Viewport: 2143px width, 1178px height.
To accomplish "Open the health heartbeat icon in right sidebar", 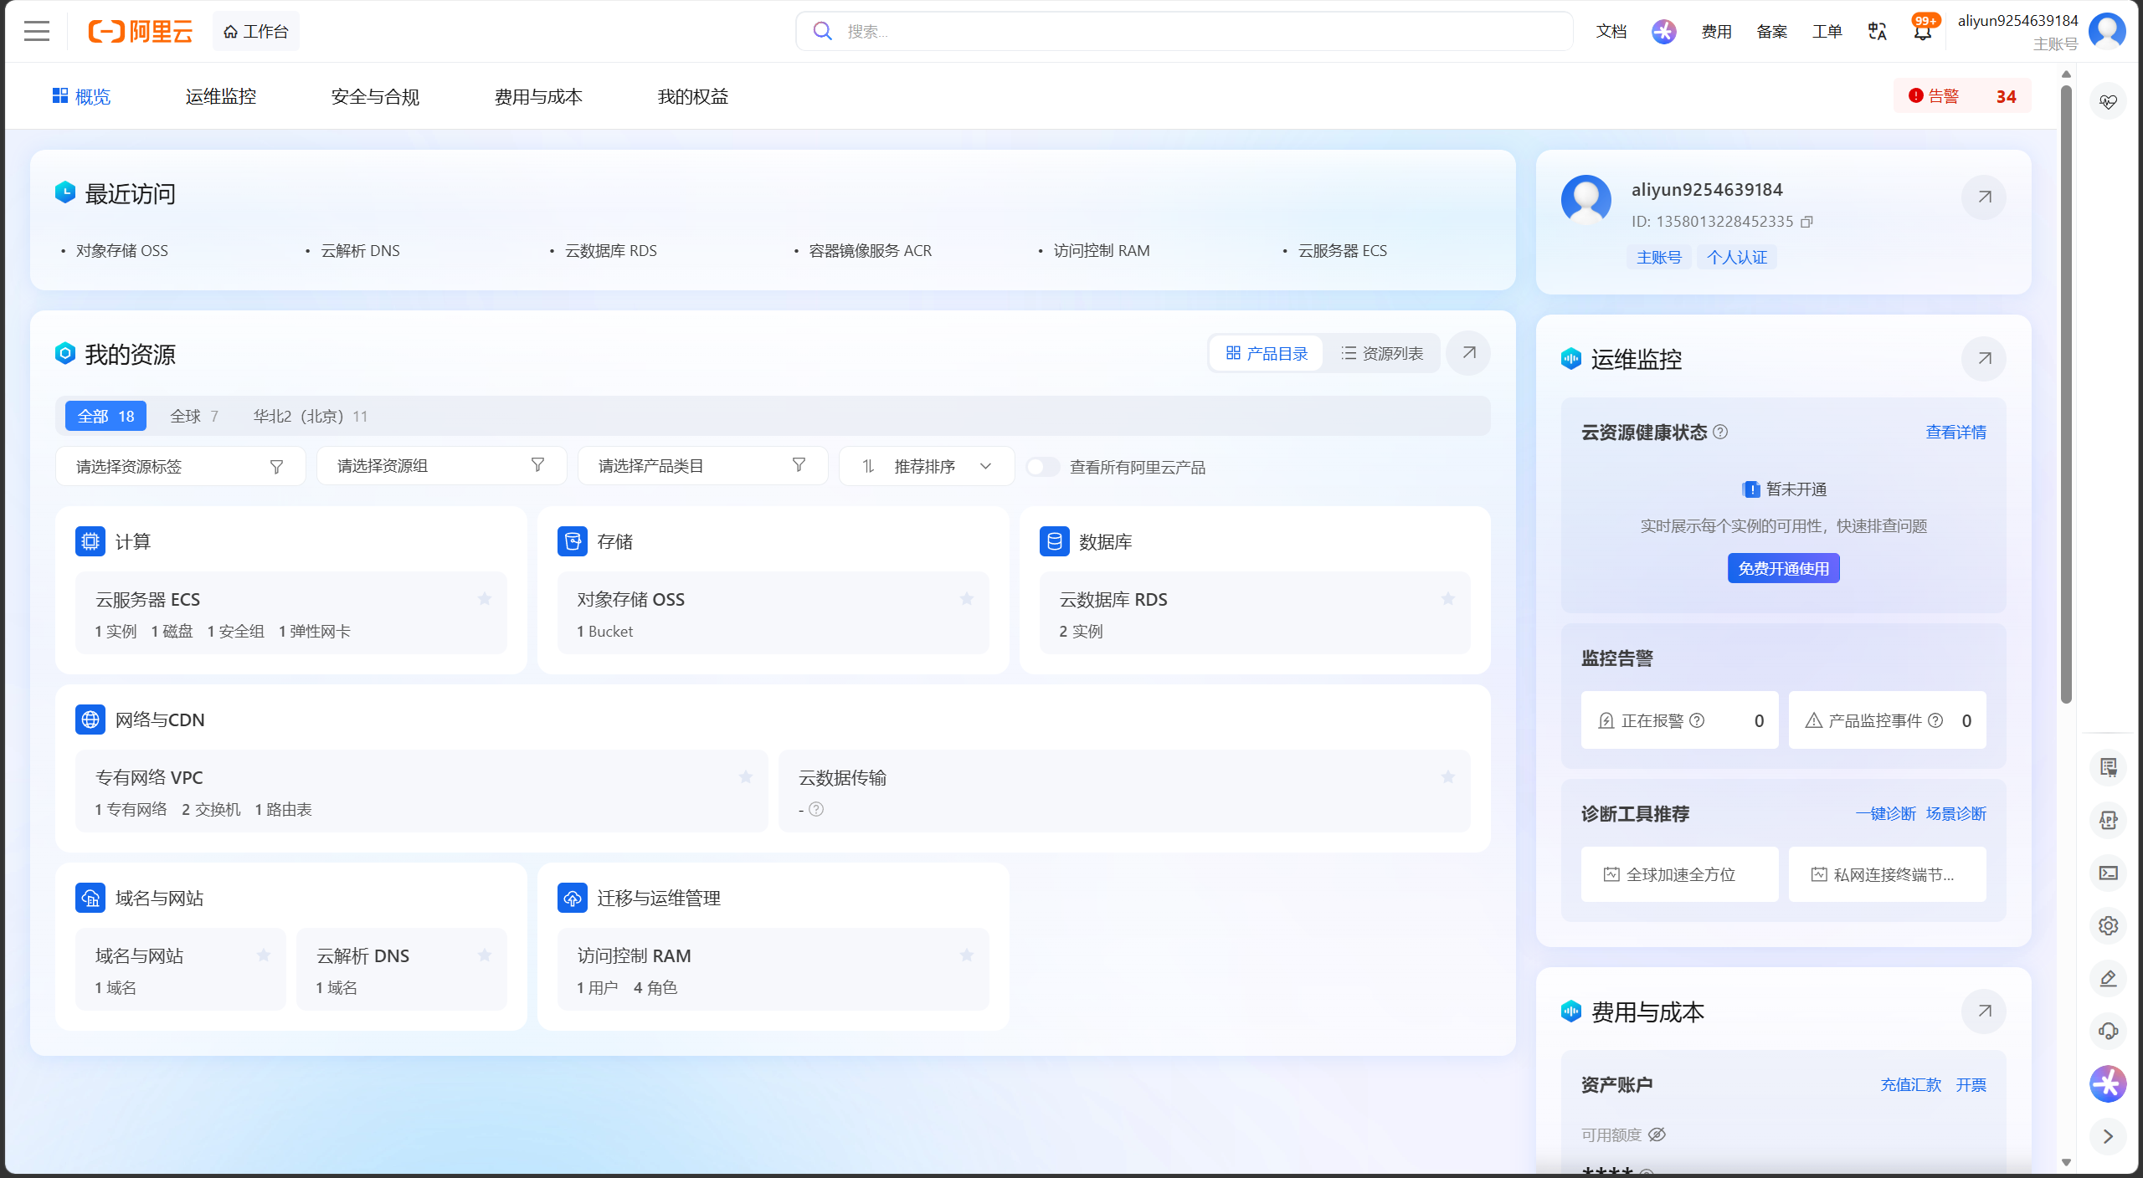I will [x=2108, y=102].
